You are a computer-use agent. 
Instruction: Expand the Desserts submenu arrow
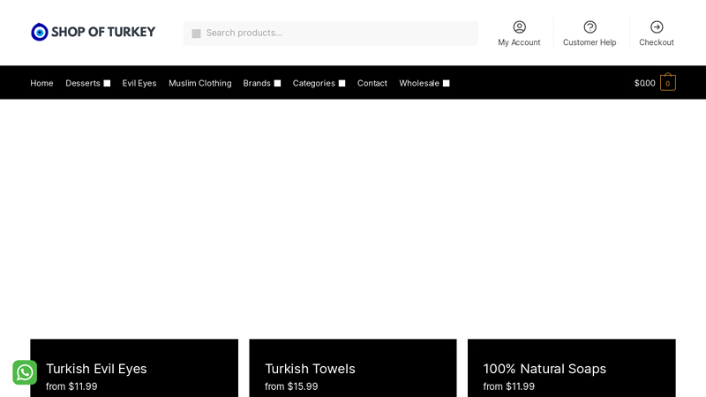pos(107,83)
